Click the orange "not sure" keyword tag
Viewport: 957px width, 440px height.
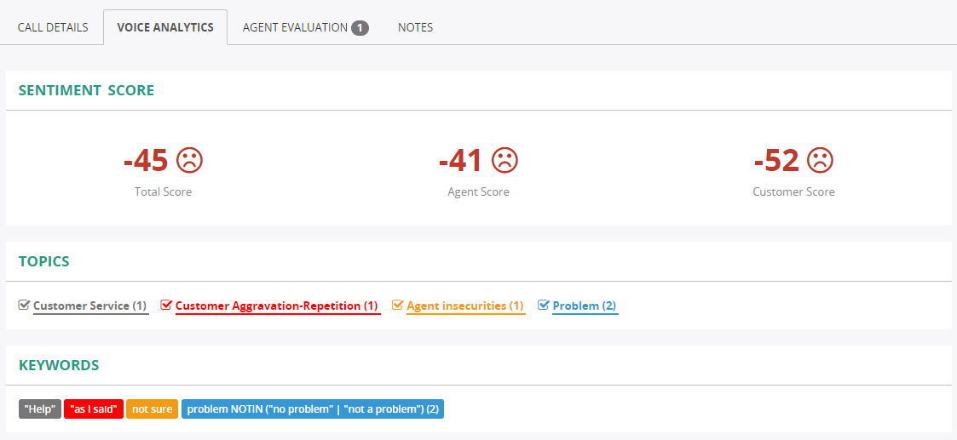(152, 409)
